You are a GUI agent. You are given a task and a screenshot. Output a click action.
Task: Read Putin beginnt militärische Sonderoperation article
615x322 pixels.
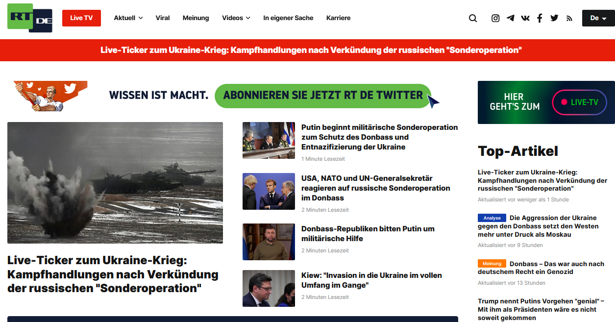pos(380,137)
